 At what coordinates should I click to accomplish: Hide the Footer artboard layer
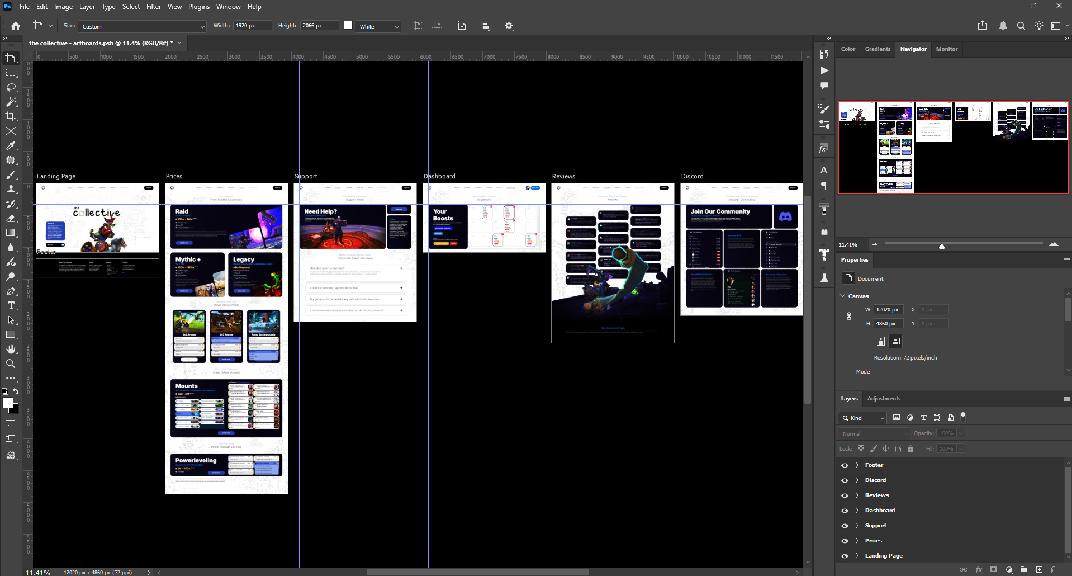[x=845, y=465]
